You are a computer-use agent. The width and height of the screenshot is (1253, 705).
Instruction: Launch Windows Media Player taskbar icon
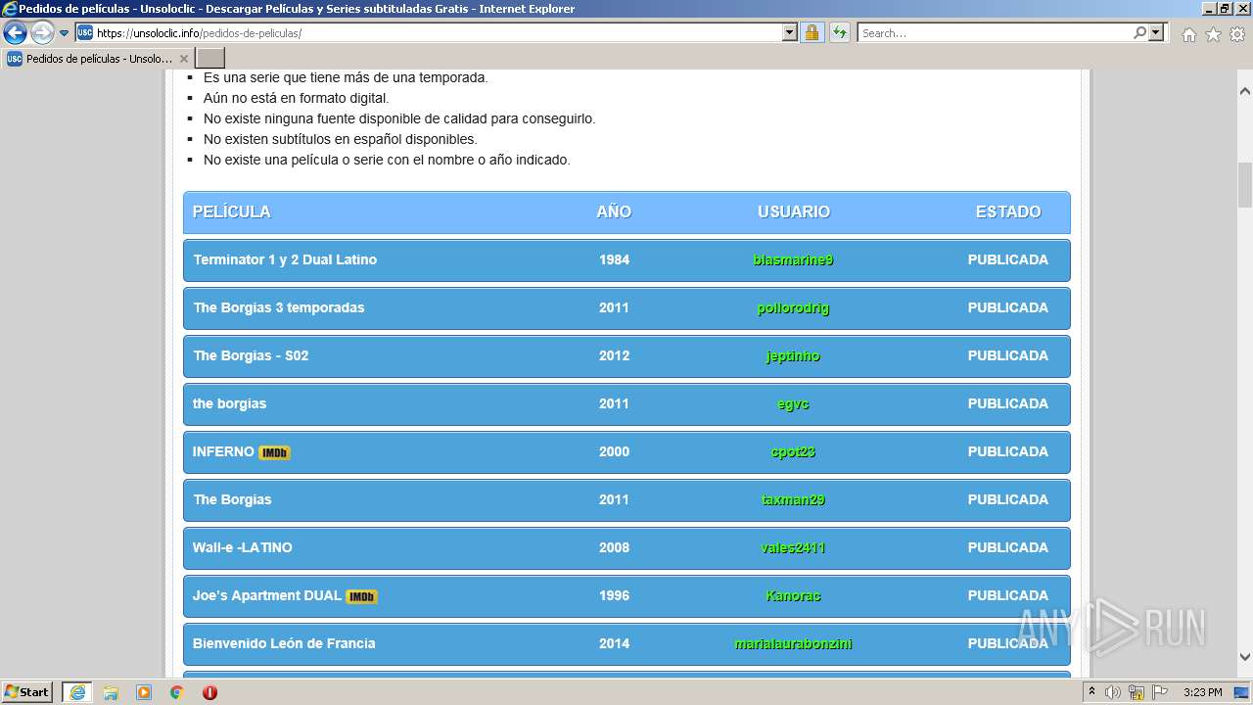(x=144, y=692)
